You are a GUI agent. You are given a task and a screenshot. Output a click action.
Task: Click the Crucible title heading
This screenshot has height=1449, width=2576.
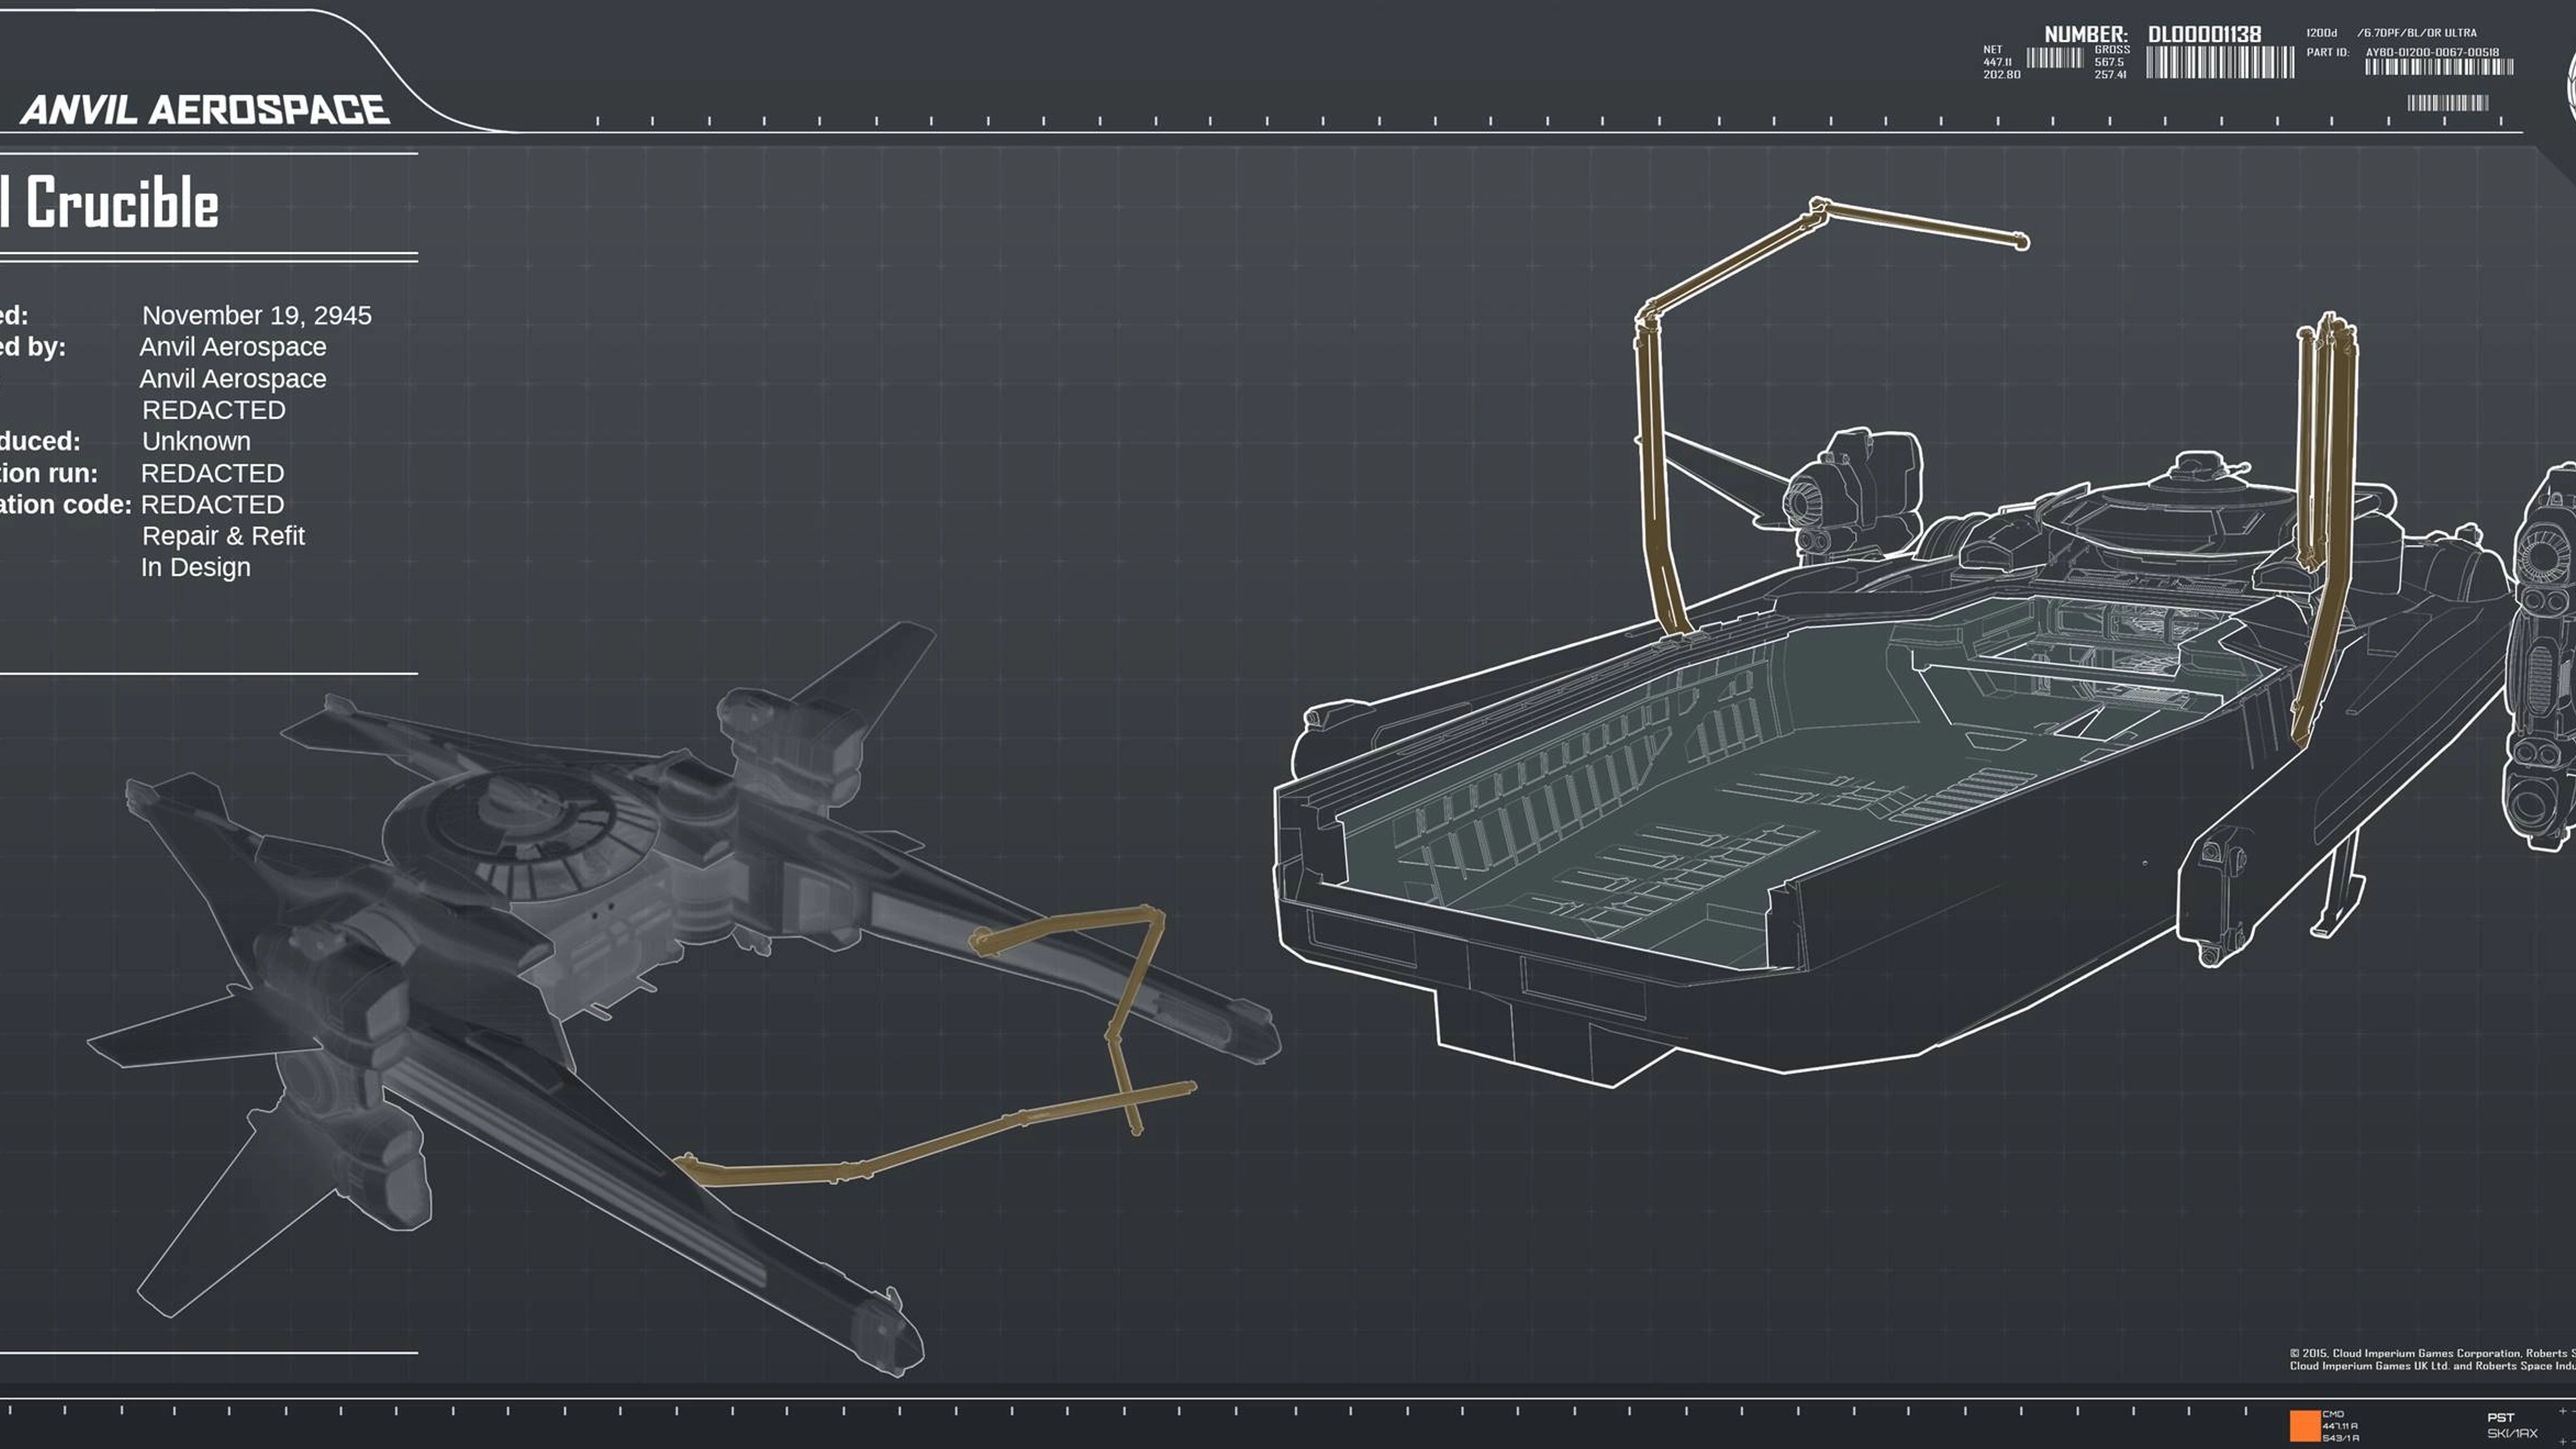click(120, 204)
